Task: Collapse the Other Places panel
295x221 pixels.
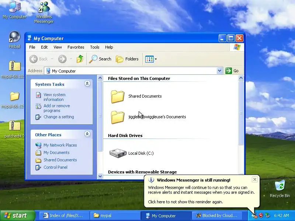Action: pos(87,134)
